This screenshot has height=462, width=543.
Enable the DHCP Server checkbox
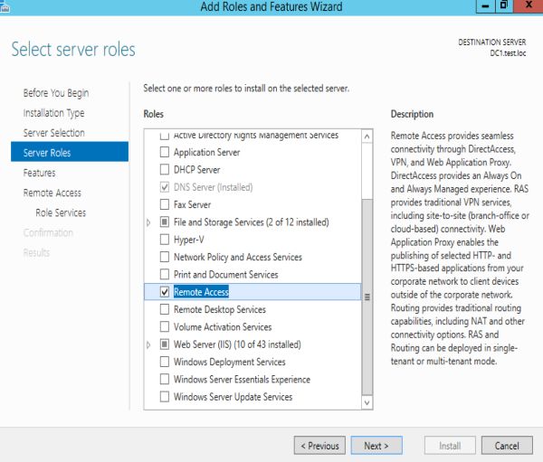(165, 170)
